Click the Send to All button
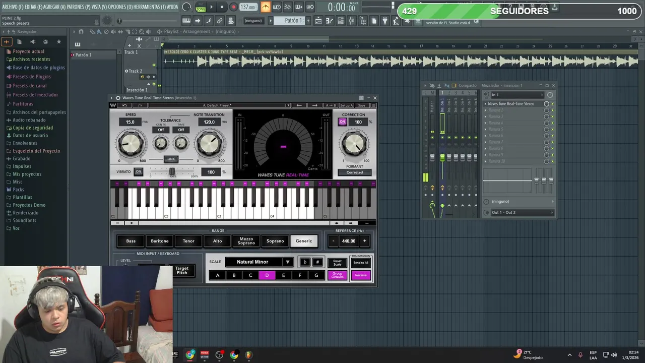Image resolution: width=645 pixels, height=363 pixels. point(361,263)
